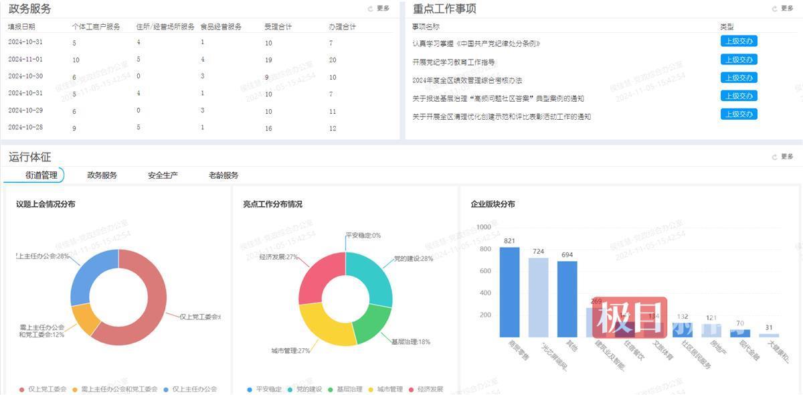Click 上级交办 for 2024年度全区绩效管理综合考核办法
Image resolution: width=803 pixels, height=395 pixels.
point(739,77)
